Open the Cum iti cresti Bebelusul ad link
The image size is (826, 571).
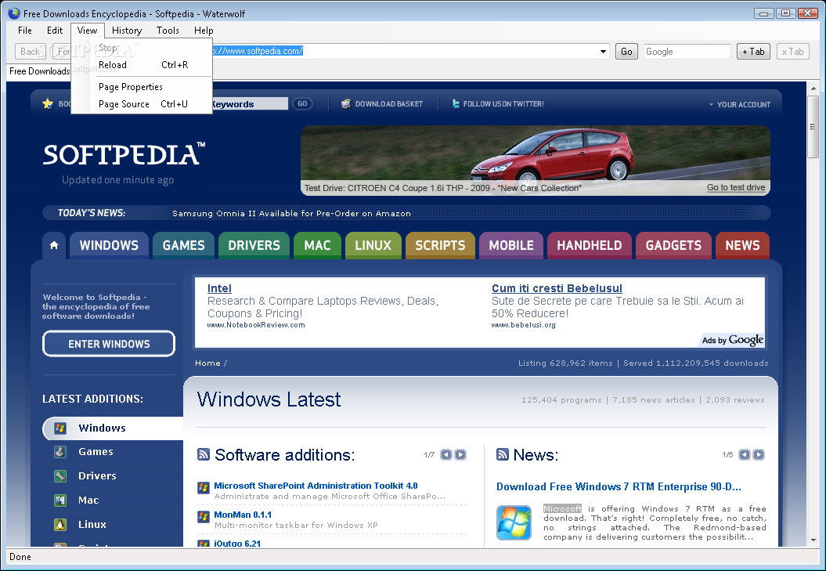(x=557, y=288)
